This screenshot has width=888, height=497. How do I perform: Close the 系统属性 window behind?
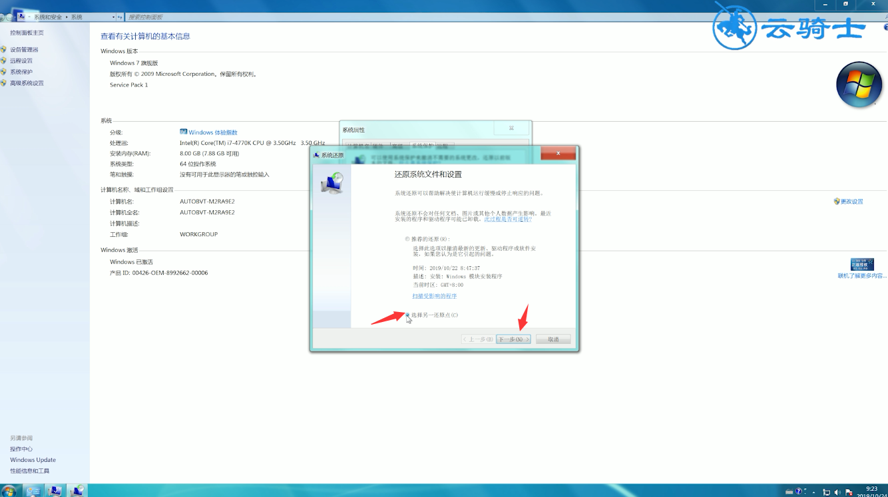click(x=511, y=128)
